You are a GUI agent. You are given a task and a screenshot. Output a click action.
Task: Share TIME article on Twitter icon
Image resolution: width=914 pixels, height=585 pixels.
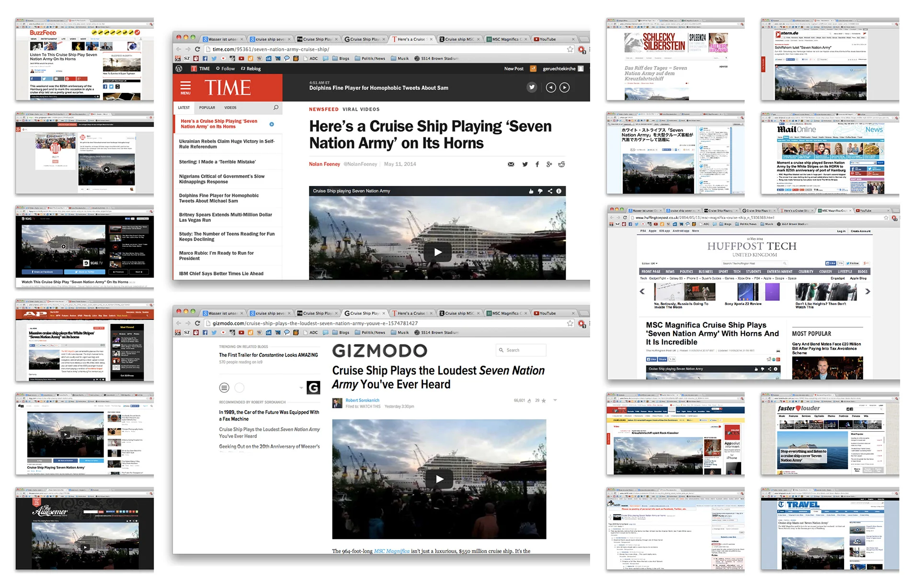525,164
